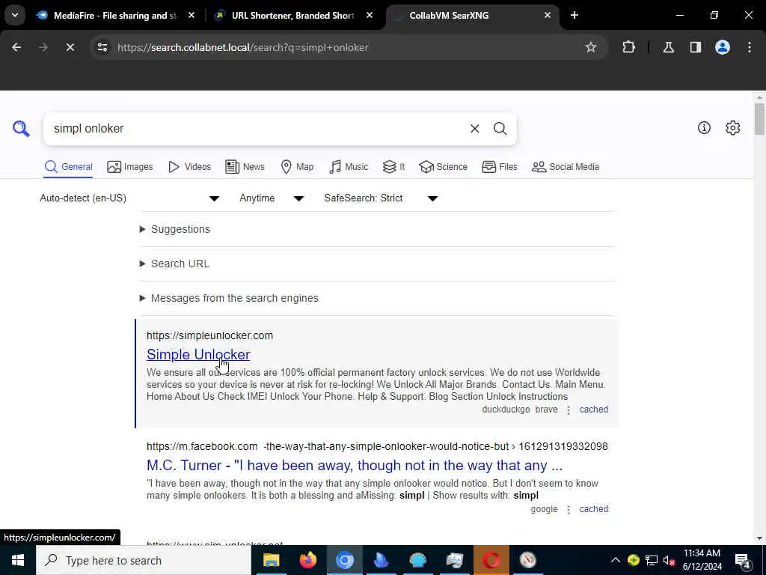Viewport: 766px width, 575px height.
Task: Open preferences gear icon
Action: pos(732,127)
